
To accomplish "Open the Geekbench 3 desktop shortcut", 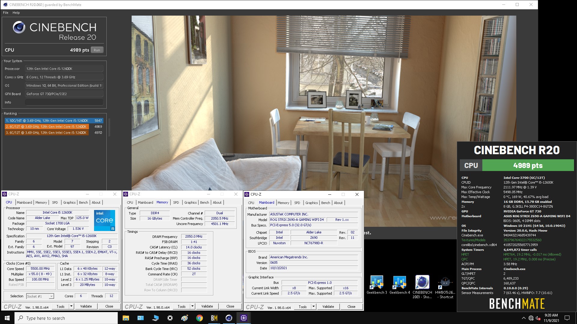I will click(x=377, y=285).
